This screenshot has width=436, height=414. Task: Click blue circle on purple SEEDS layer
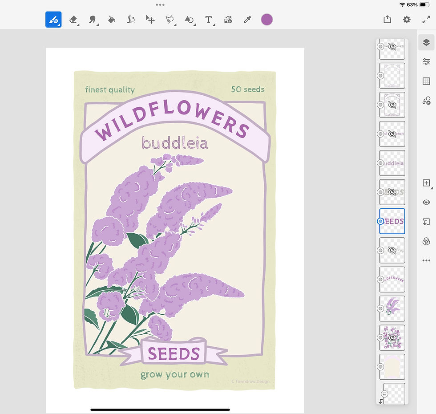(380, 221)
